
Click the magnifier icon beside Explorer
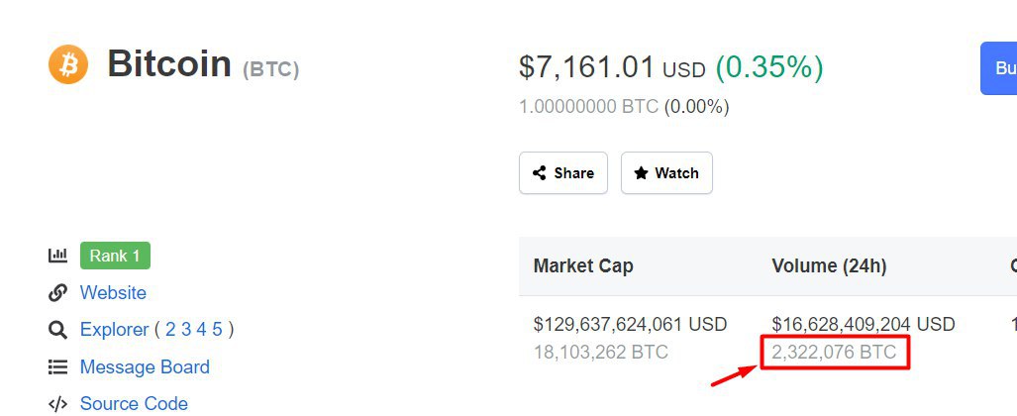coord(57,331)
